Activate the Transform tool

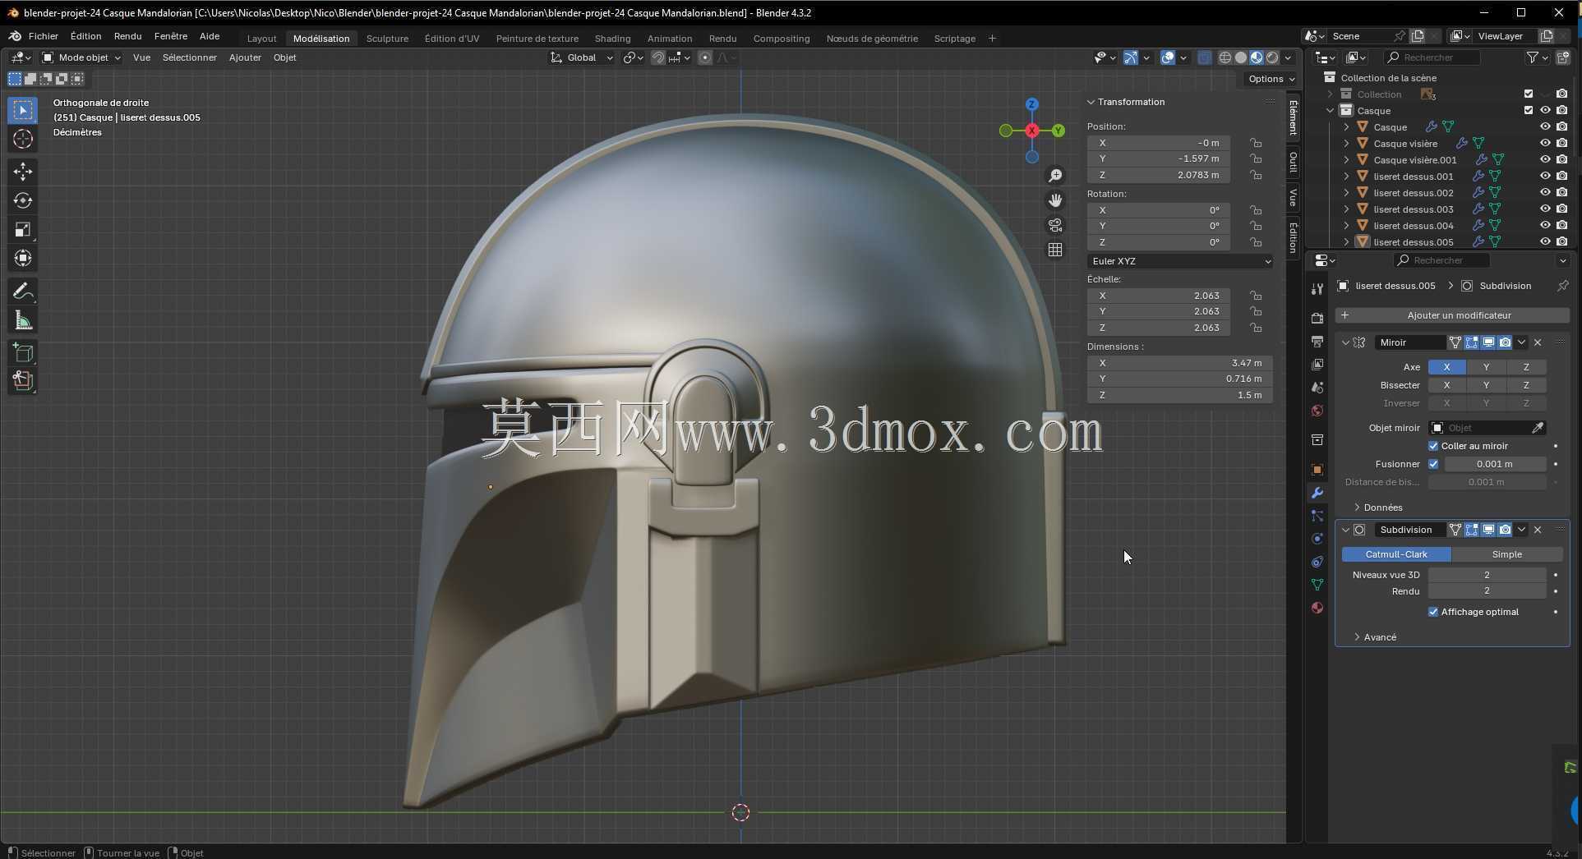coord(23,259)
